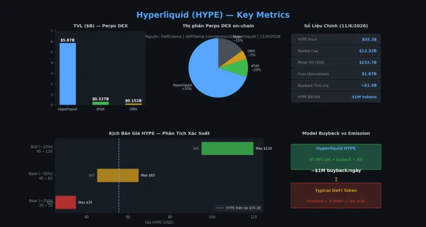Click the "Bull (~25%)" axis label
Image resolution: width=426 pixels, height=227 pixels.
pyautogui.click(x=42, y=147)
